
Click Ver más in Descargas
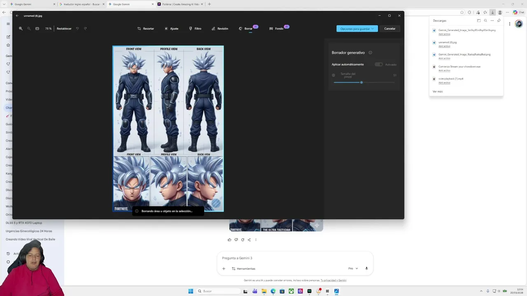438,91
